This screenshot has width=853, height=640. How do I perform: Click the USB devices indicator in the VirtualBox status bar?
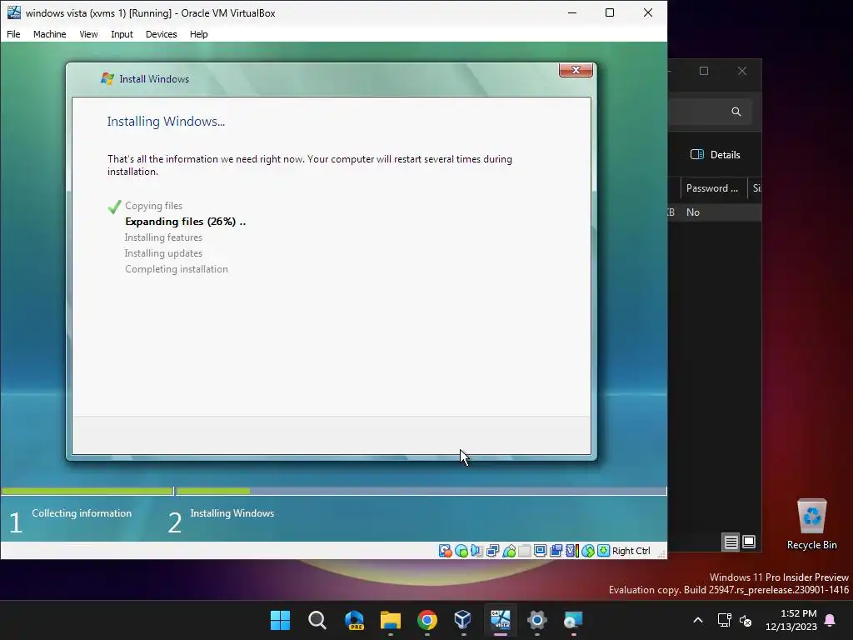pyautogui.click(x=509, y=551)
